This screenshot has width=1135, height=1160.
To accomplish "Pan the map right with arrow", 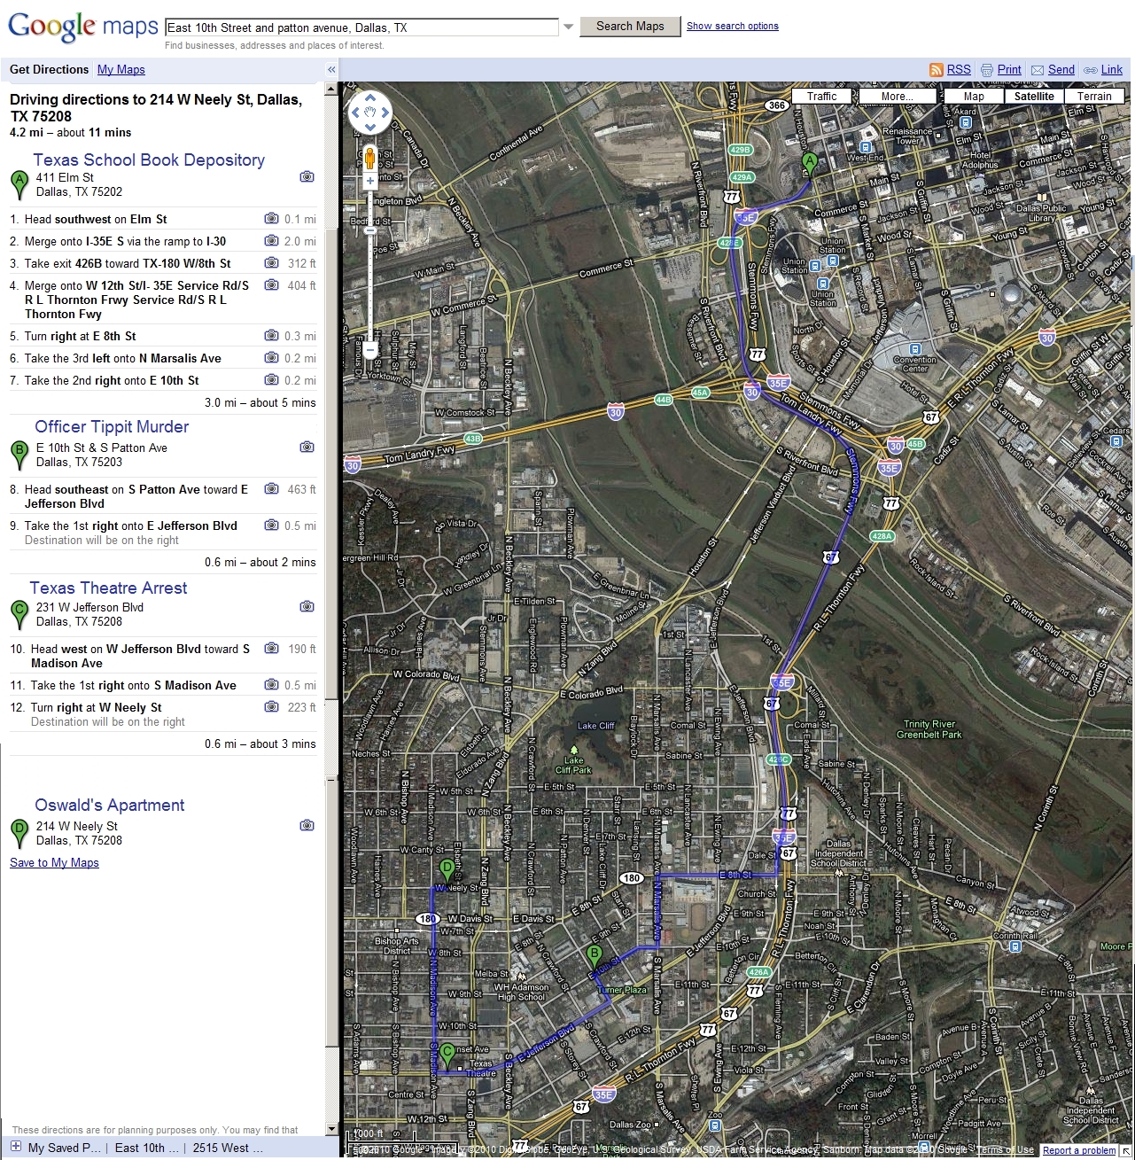I will point(385,113).
